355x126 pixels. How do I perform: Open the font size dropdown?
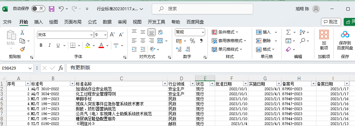click(106, 35)
